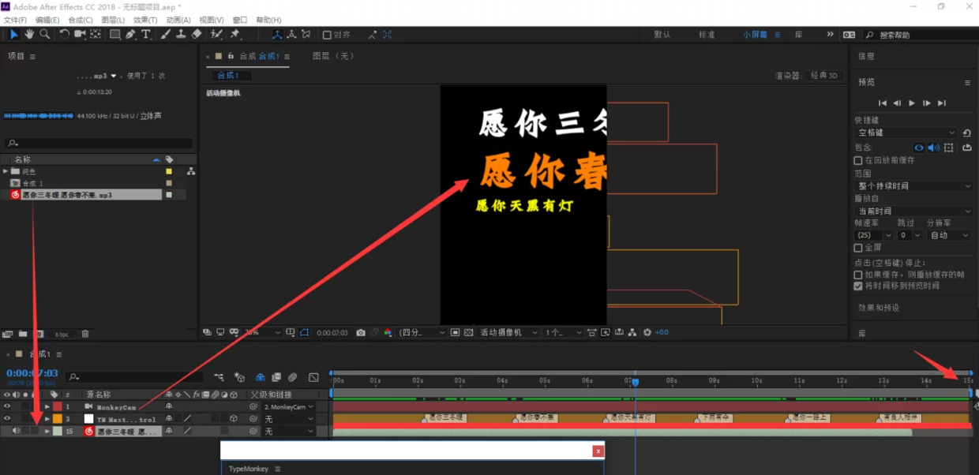Click the Preview panel play button
979x475 pixels.
pyautogui.click(x=912, y=103)
